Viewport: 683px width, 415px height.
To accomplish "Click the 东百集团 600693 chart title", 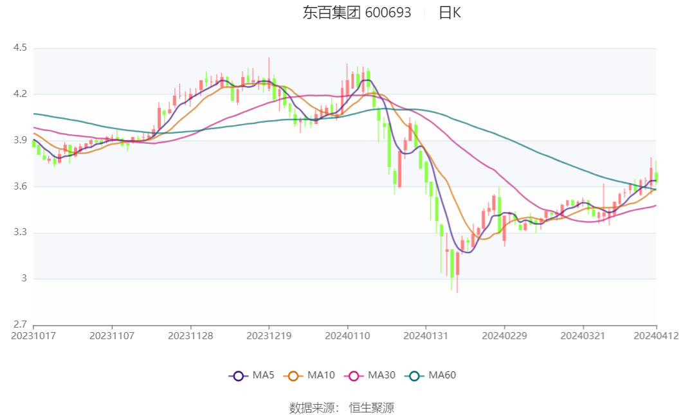I will 357,12.
